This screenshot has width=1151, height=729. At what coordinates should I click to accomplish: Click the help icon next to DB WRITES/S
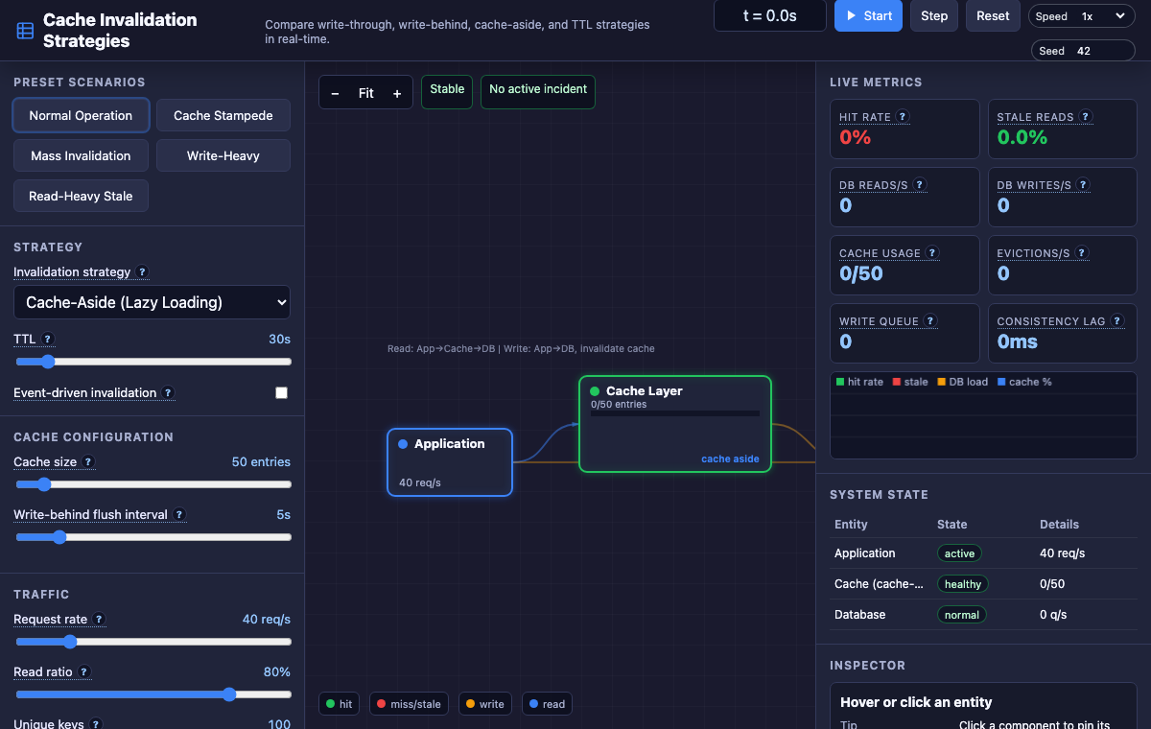(x=1083, y=185)
